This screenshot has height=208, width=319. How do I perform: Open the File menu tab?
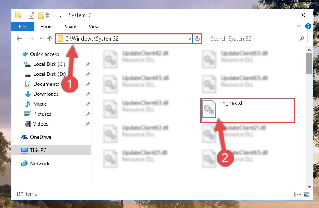click(22, 27)
